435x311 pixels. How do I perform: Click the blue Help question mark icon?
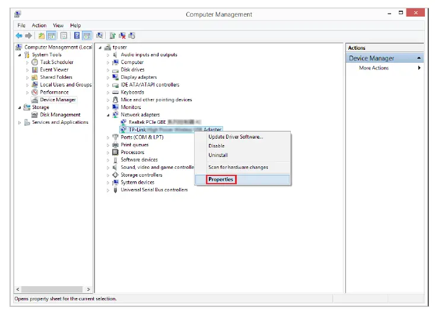click(x=77, y=36)
